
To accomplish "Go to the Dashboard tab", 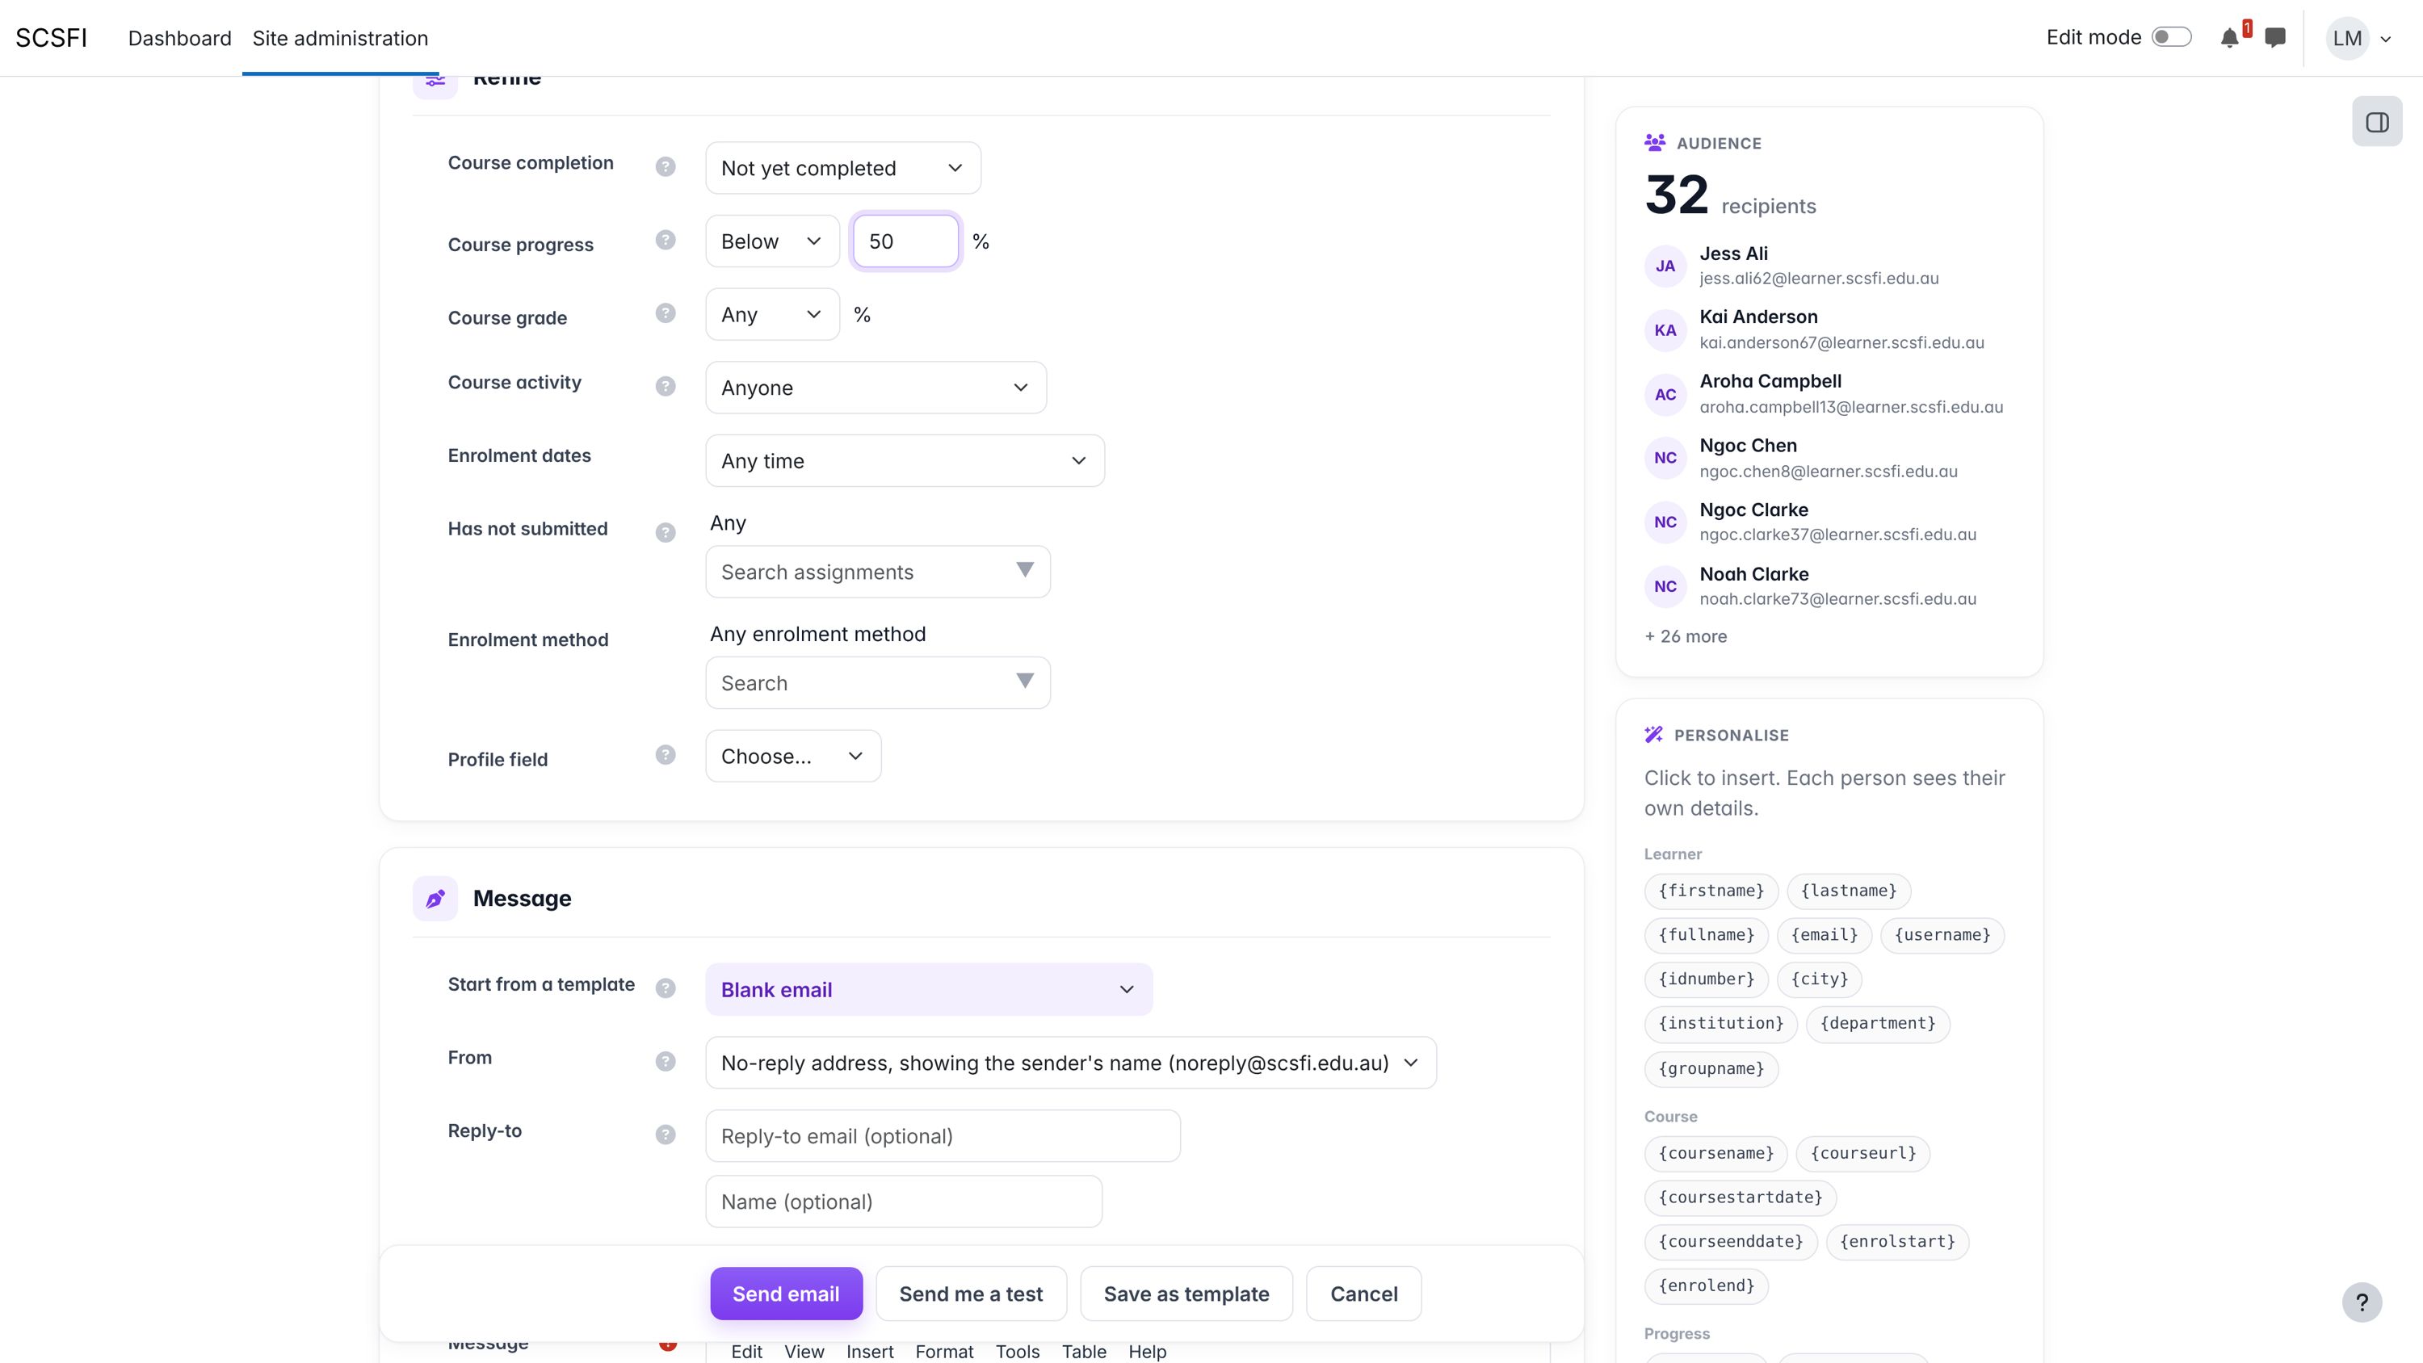I will coord(179,38).
